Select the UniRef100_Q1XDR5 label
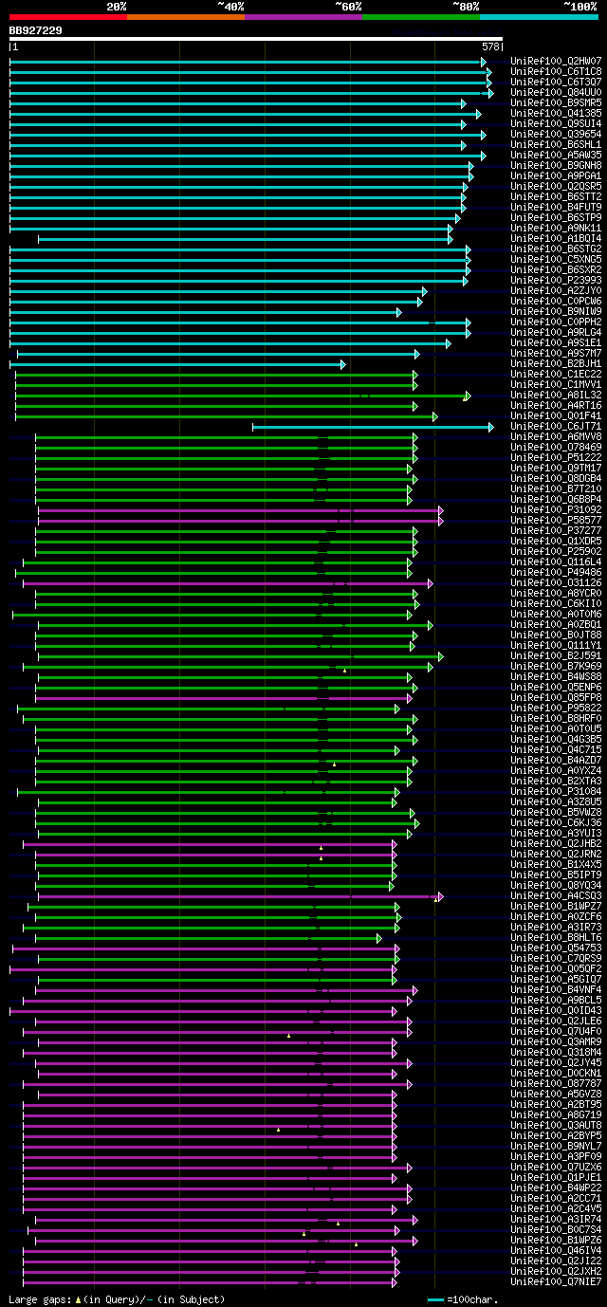607x1307 pixels. [x=556, y=541]
